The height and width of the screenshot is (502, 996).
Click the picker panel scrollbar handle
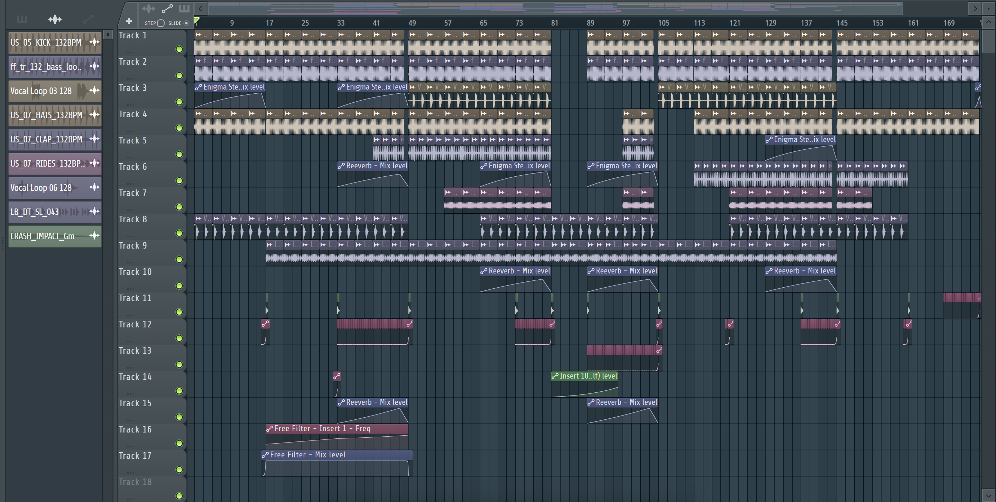[108, 35]
